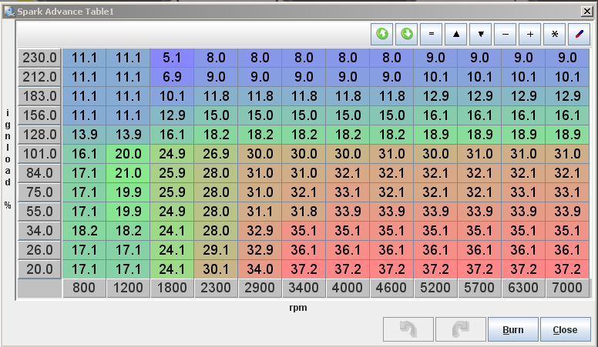This screenshot has height=347, width=598.
Task: Click the 7000 rpm column header
Action: (567, 289)
